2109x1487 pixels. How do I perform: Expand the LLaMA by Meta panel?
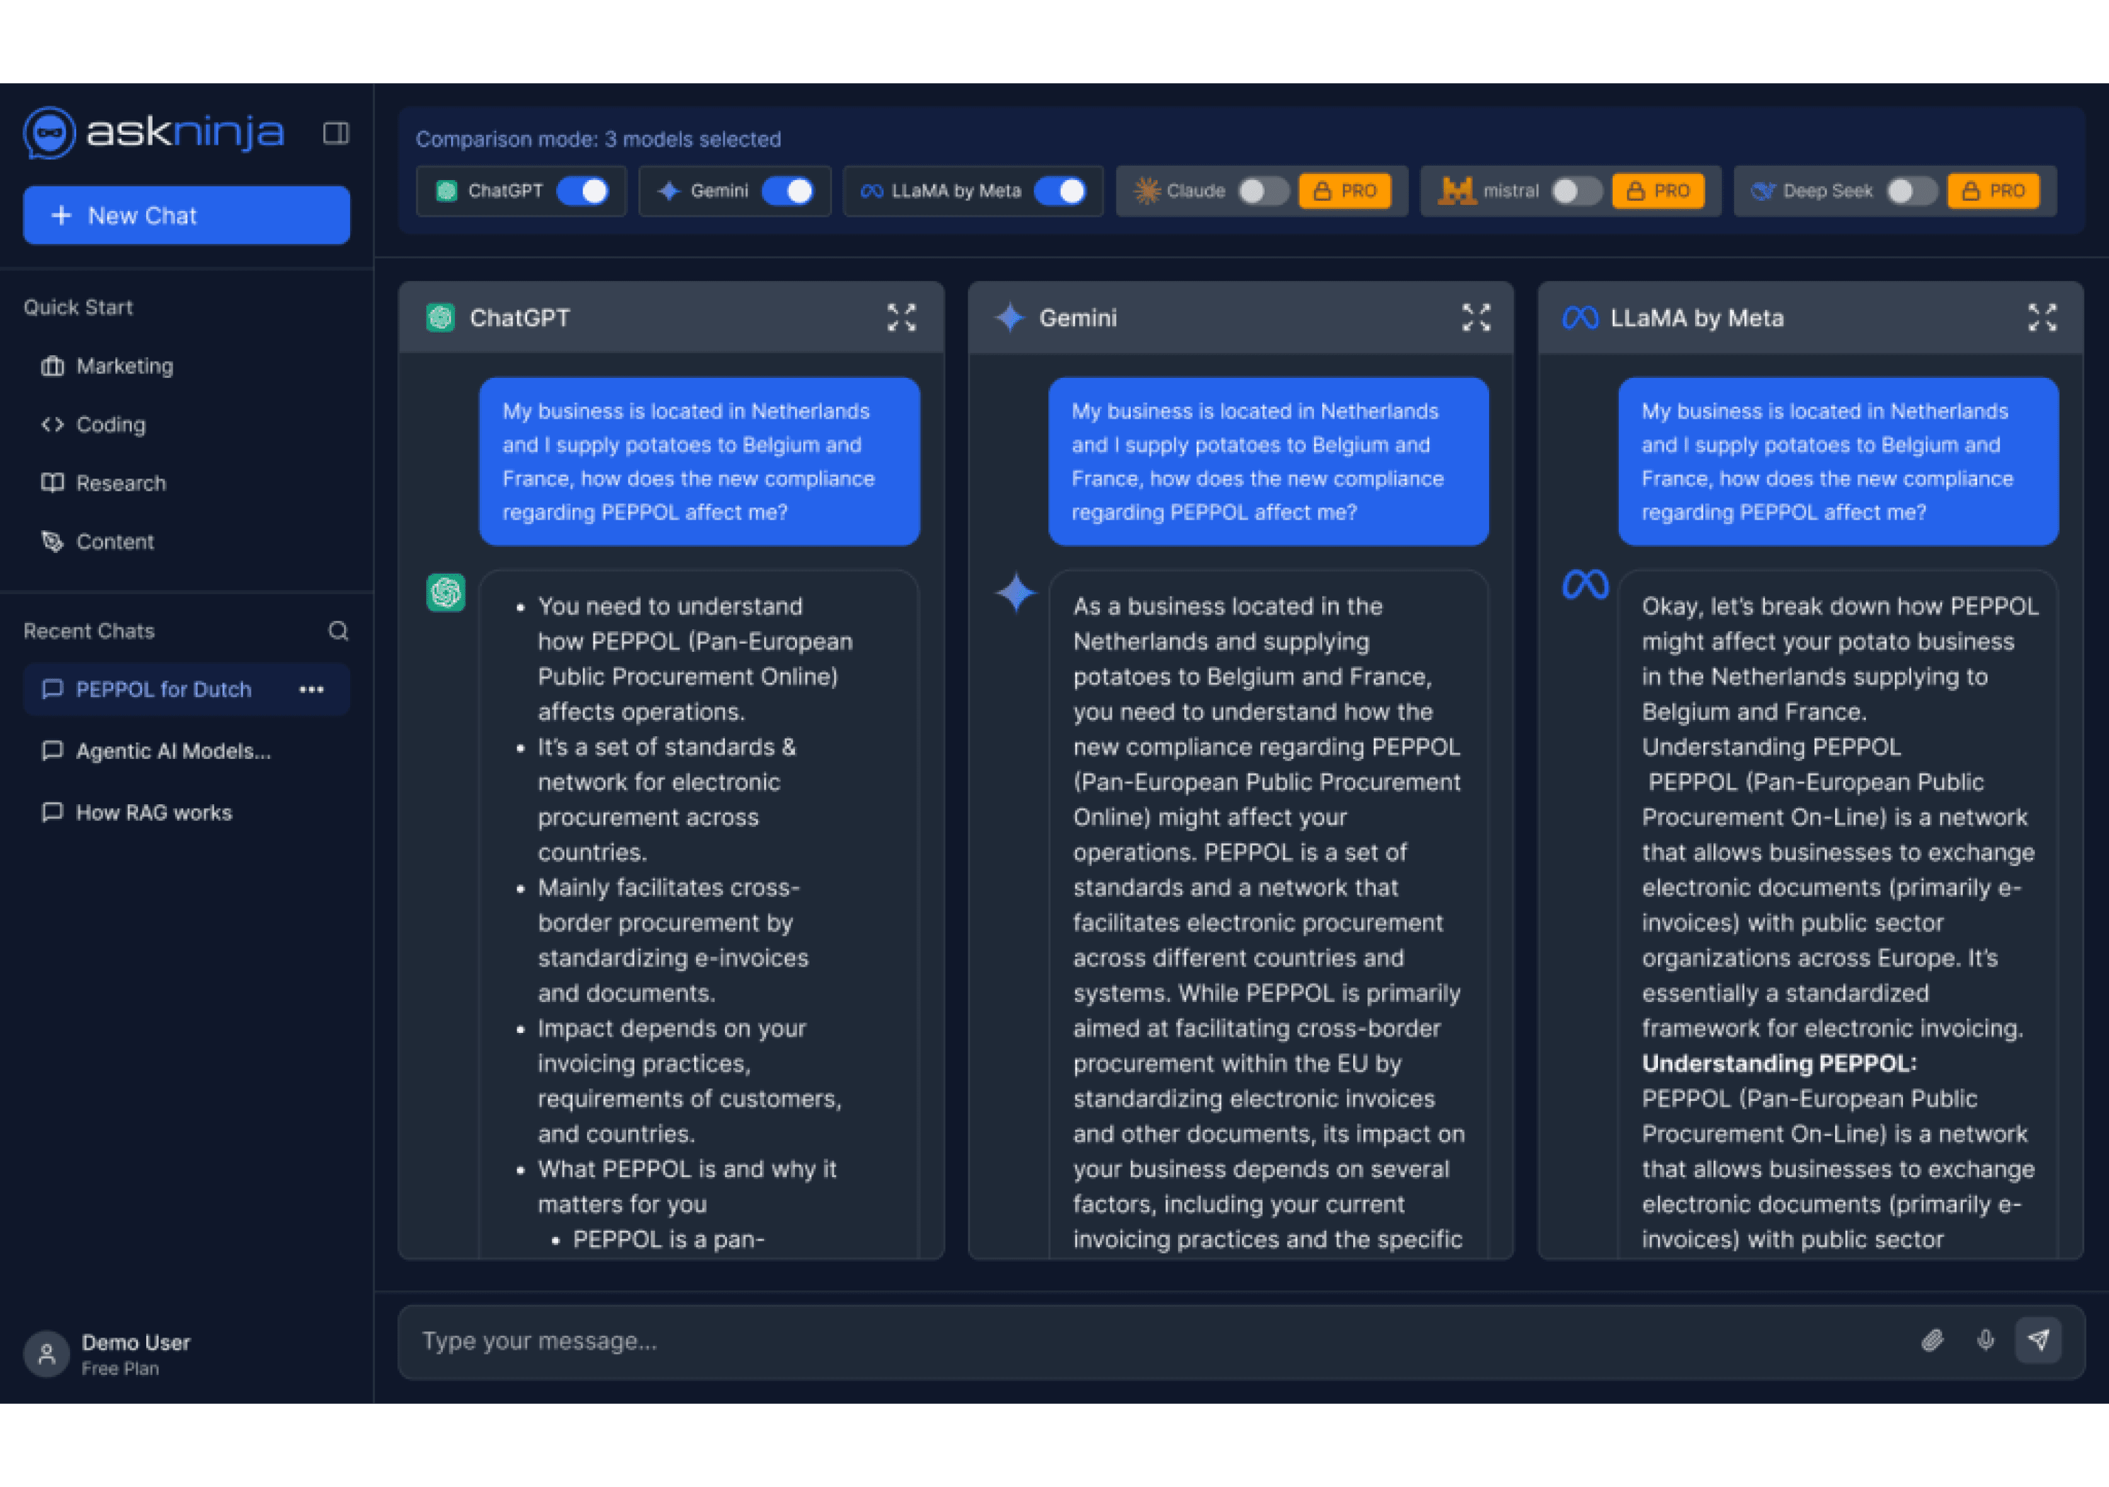tap(2042, 318)
